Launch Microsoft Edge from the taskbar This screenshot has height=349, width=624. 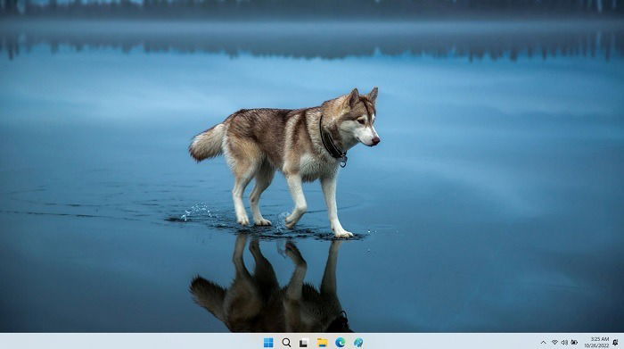(x=341, y=342)
